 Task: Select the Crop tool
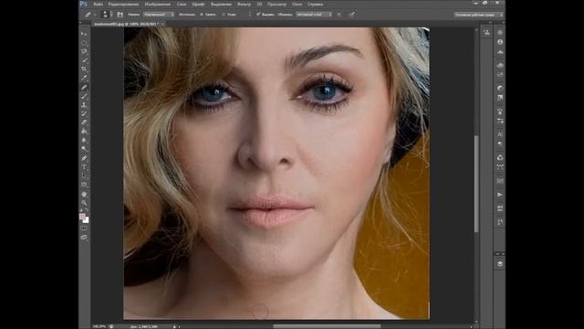pyautogui.click(x=84, y=69)
